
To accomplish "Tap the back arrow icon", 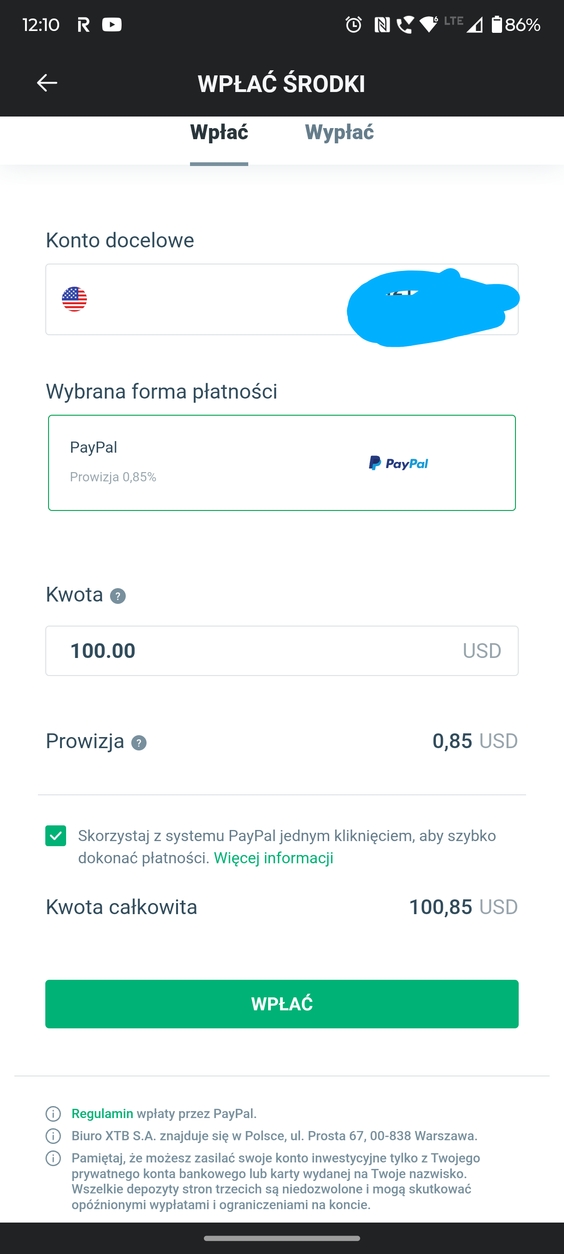I will [47, 83].
